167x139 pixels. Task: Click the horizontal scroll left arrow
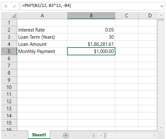(101, 135)
